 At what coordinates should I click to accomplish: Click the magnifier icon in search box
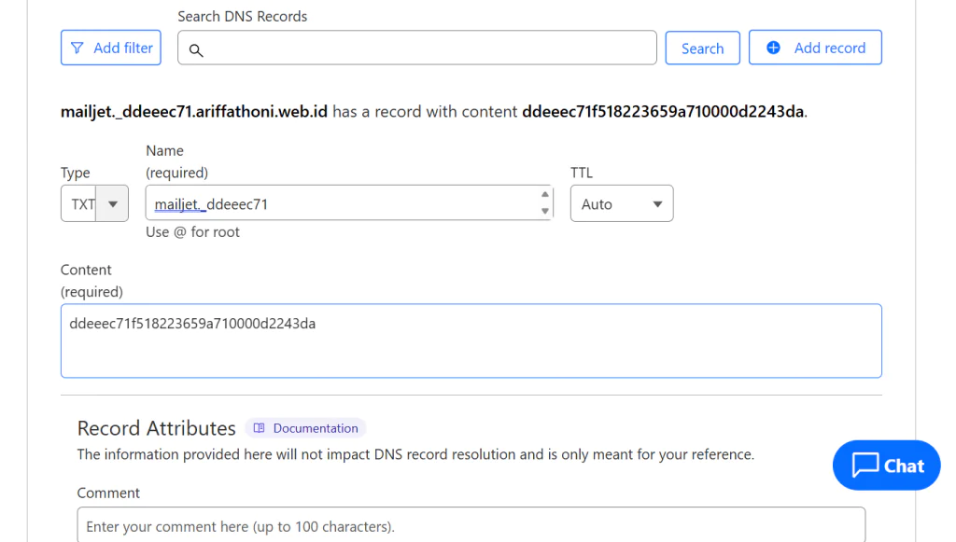(196, 50)
